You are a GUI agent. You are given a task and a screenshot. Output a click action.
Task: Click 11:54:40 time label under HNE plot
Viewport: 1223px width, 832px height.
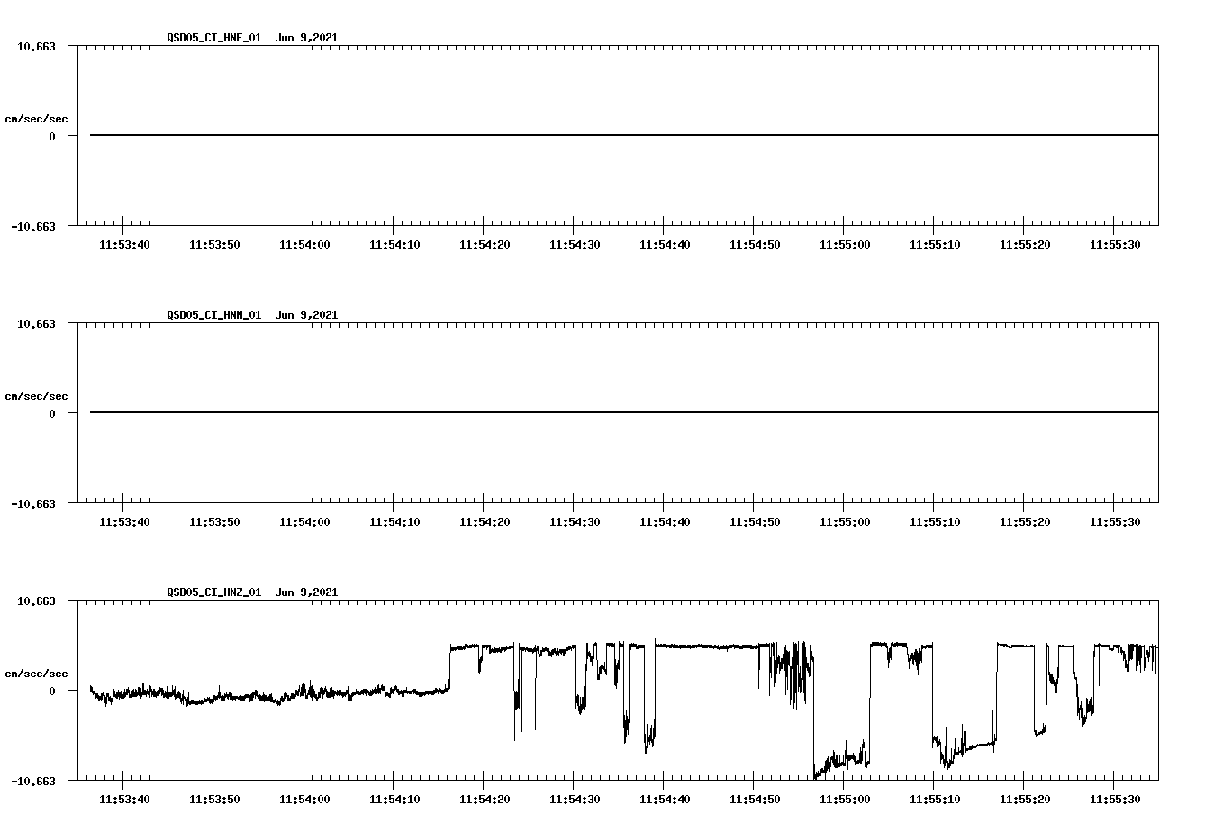(665, 244)
